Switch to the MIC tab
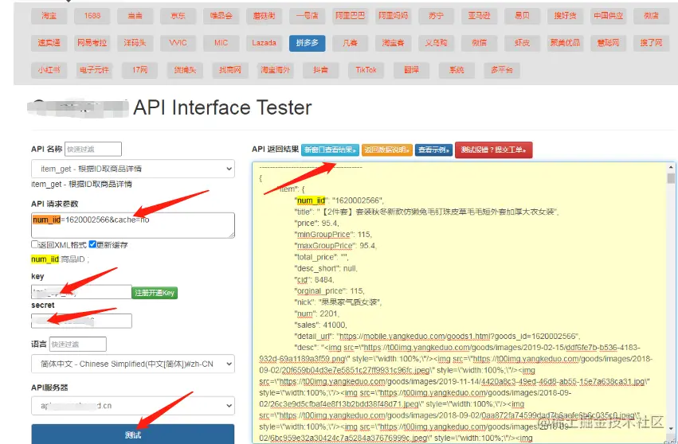Viewport: 678px width, 444px height. point(221,43)
